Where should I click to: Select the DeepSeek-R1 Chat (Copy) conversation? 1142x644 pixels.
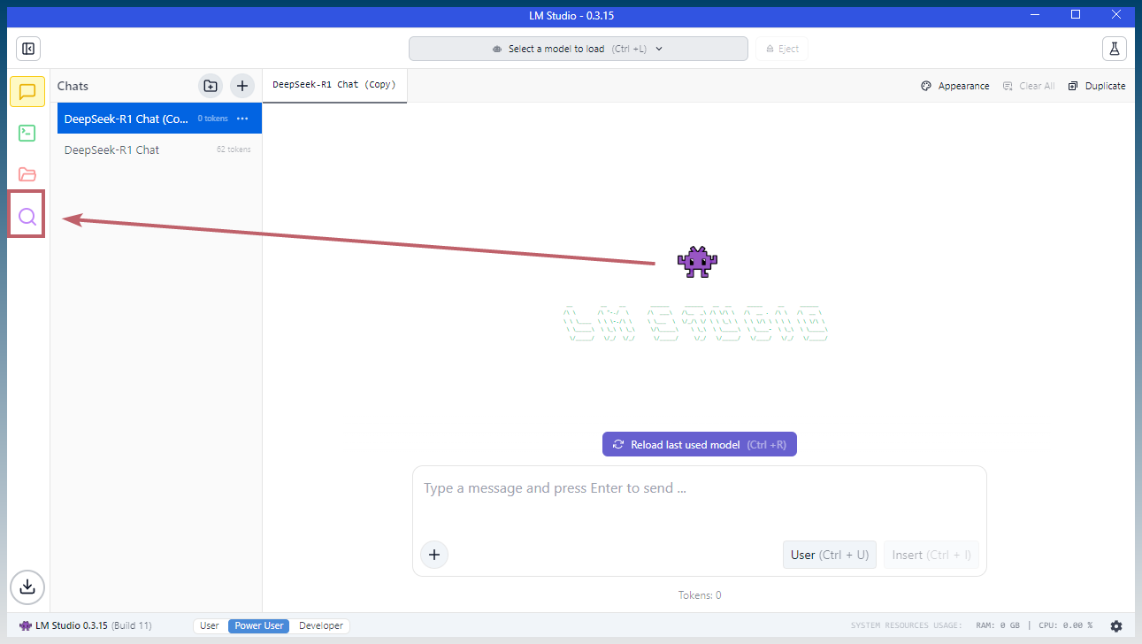[x=159, y=119]
